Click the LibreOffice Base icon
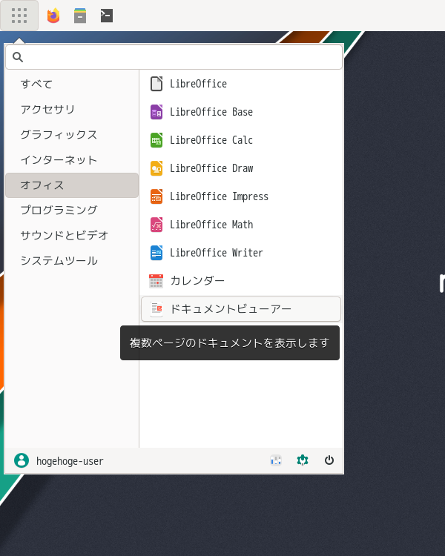 click(156, 112)
